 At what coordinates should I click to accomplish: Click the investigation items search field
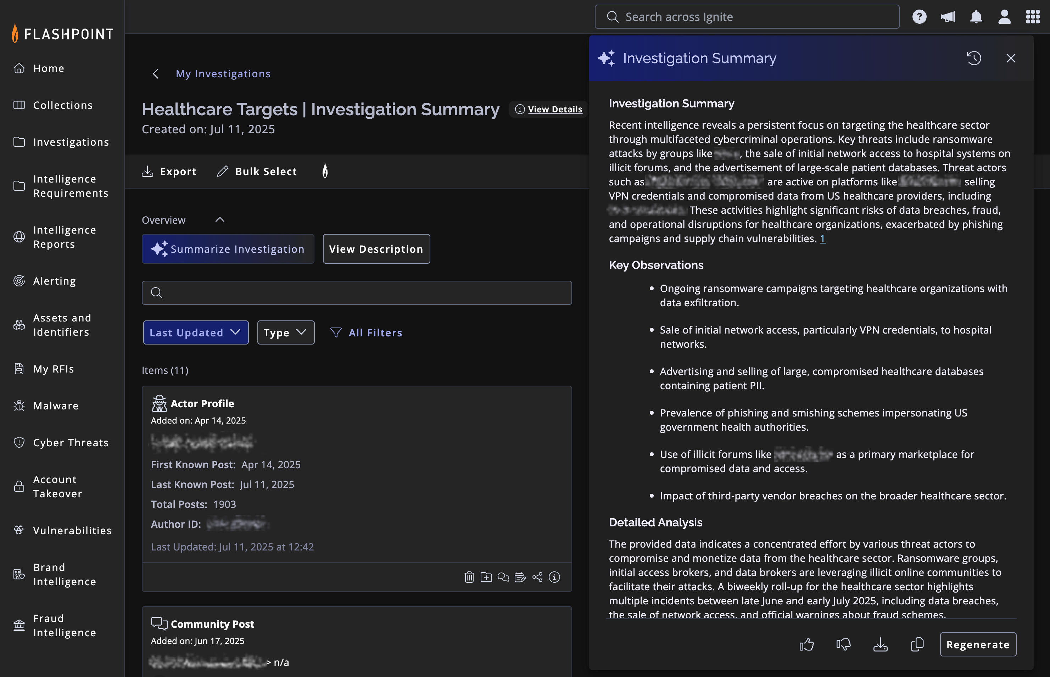tap(357, 292)
